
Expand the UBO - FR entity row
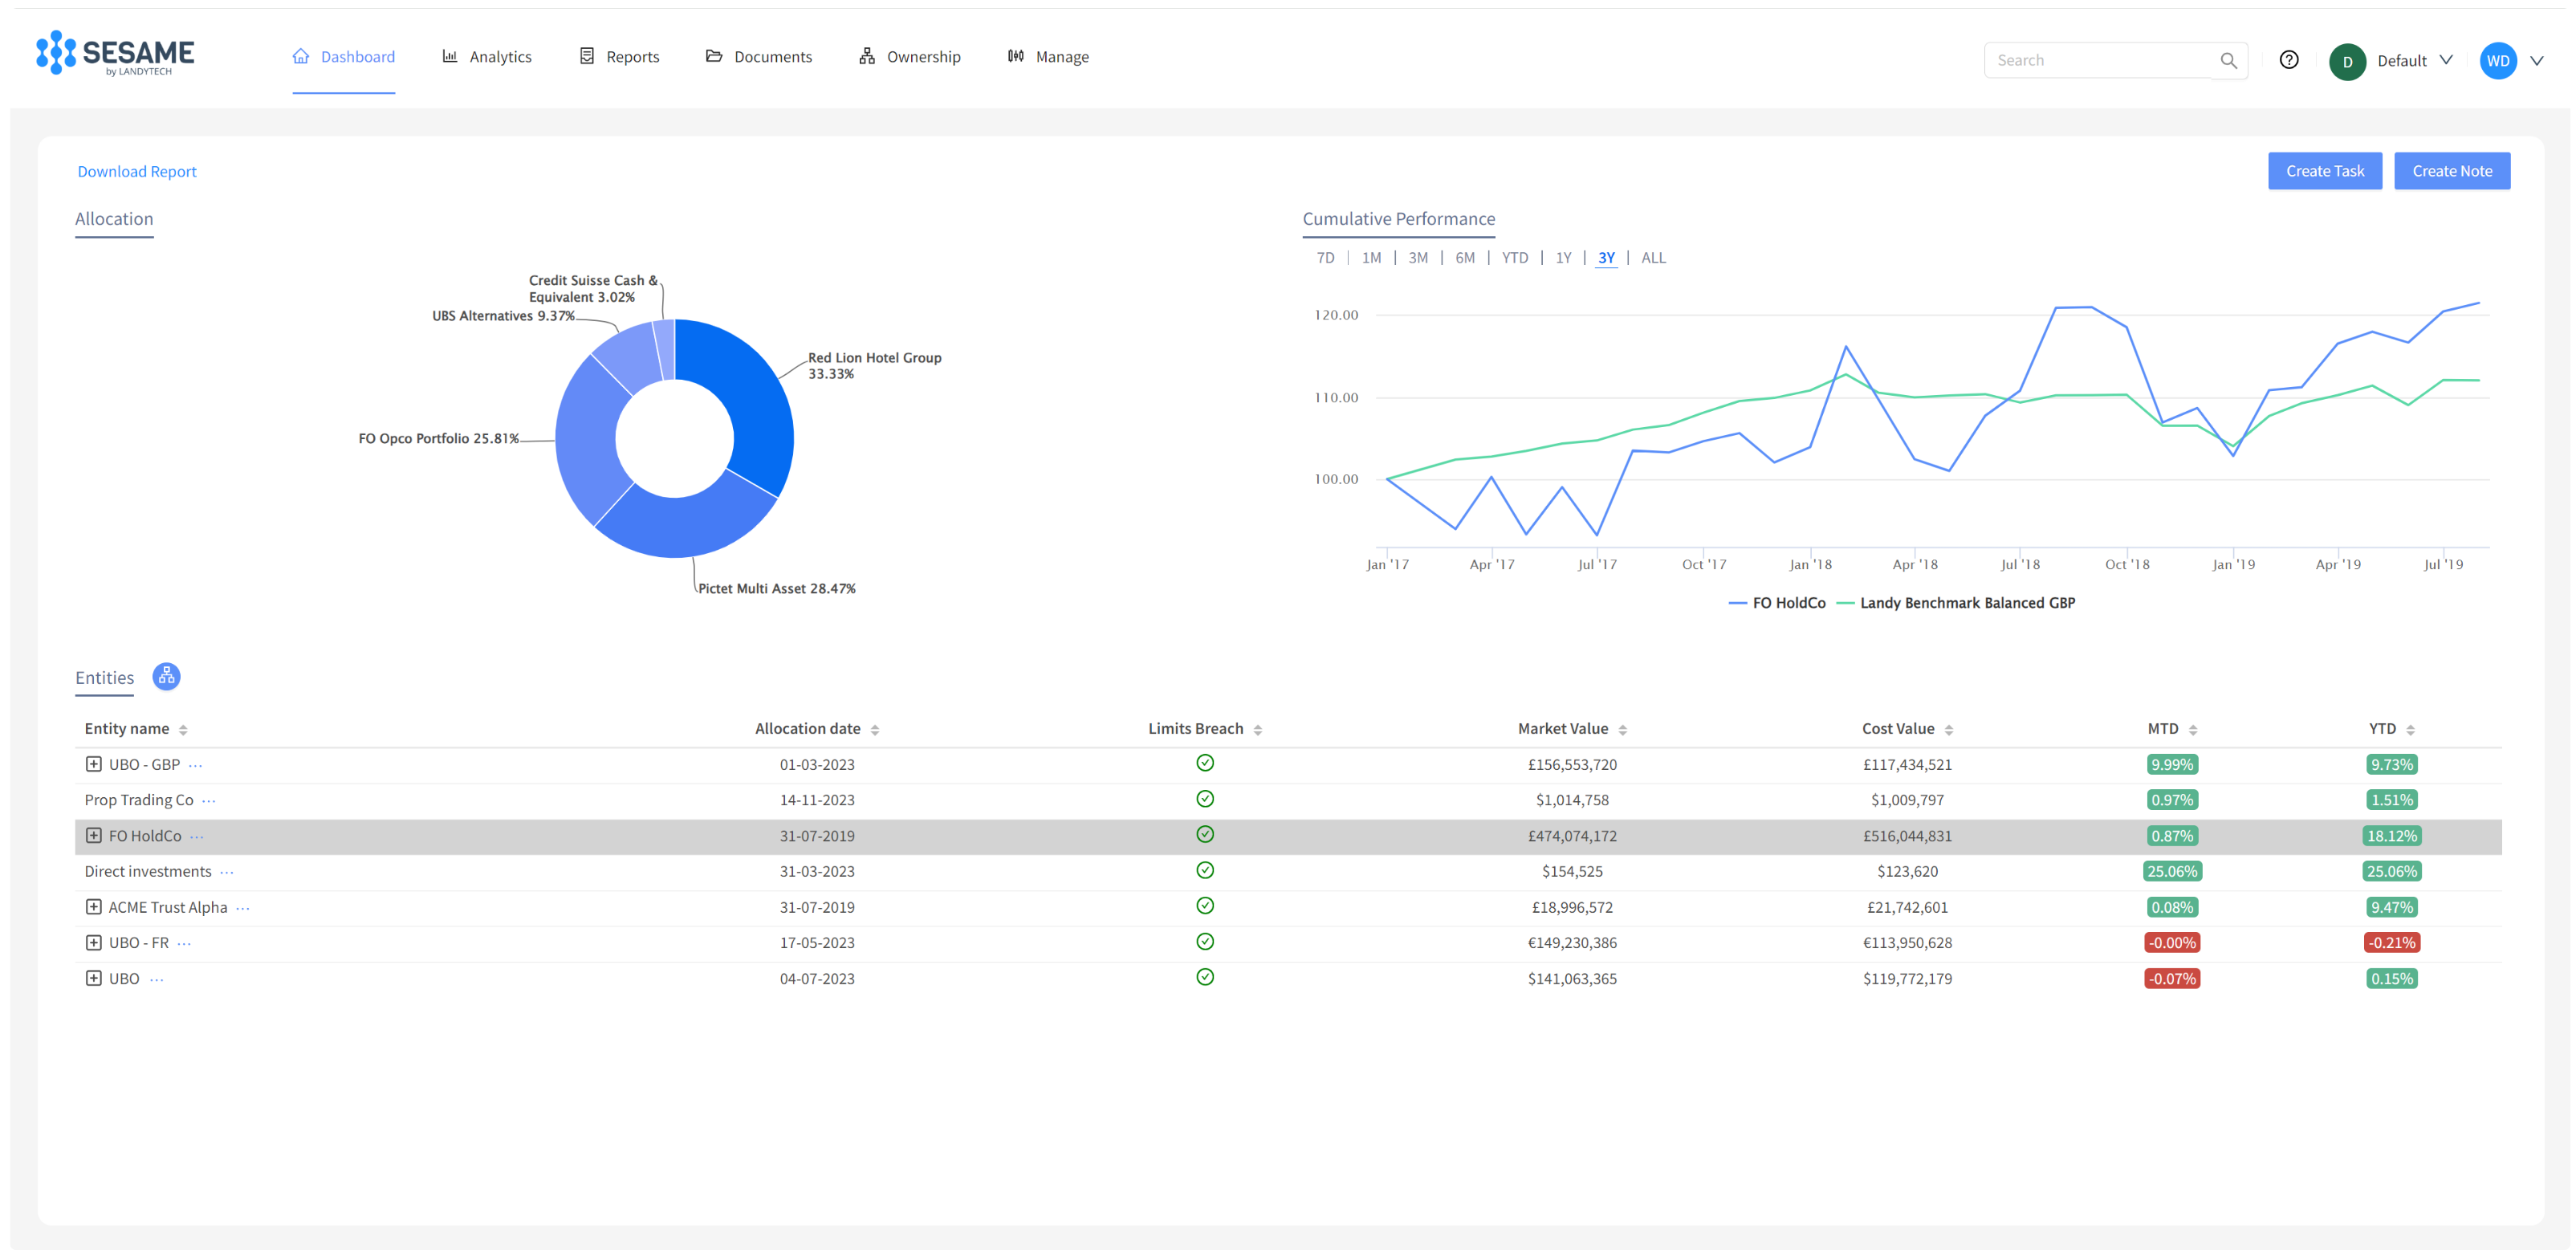(93, 942)
